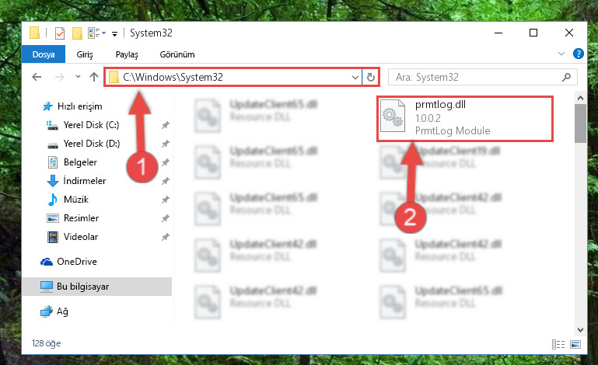Open Yerel Disk (D:) in the sidebar
Image resolution: width=598 pixels, height=365 pixels.
92,144
